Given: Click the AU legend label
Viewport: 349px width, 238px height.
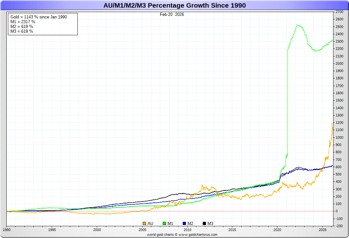Looking at the screenshot, I should [150, 223].
